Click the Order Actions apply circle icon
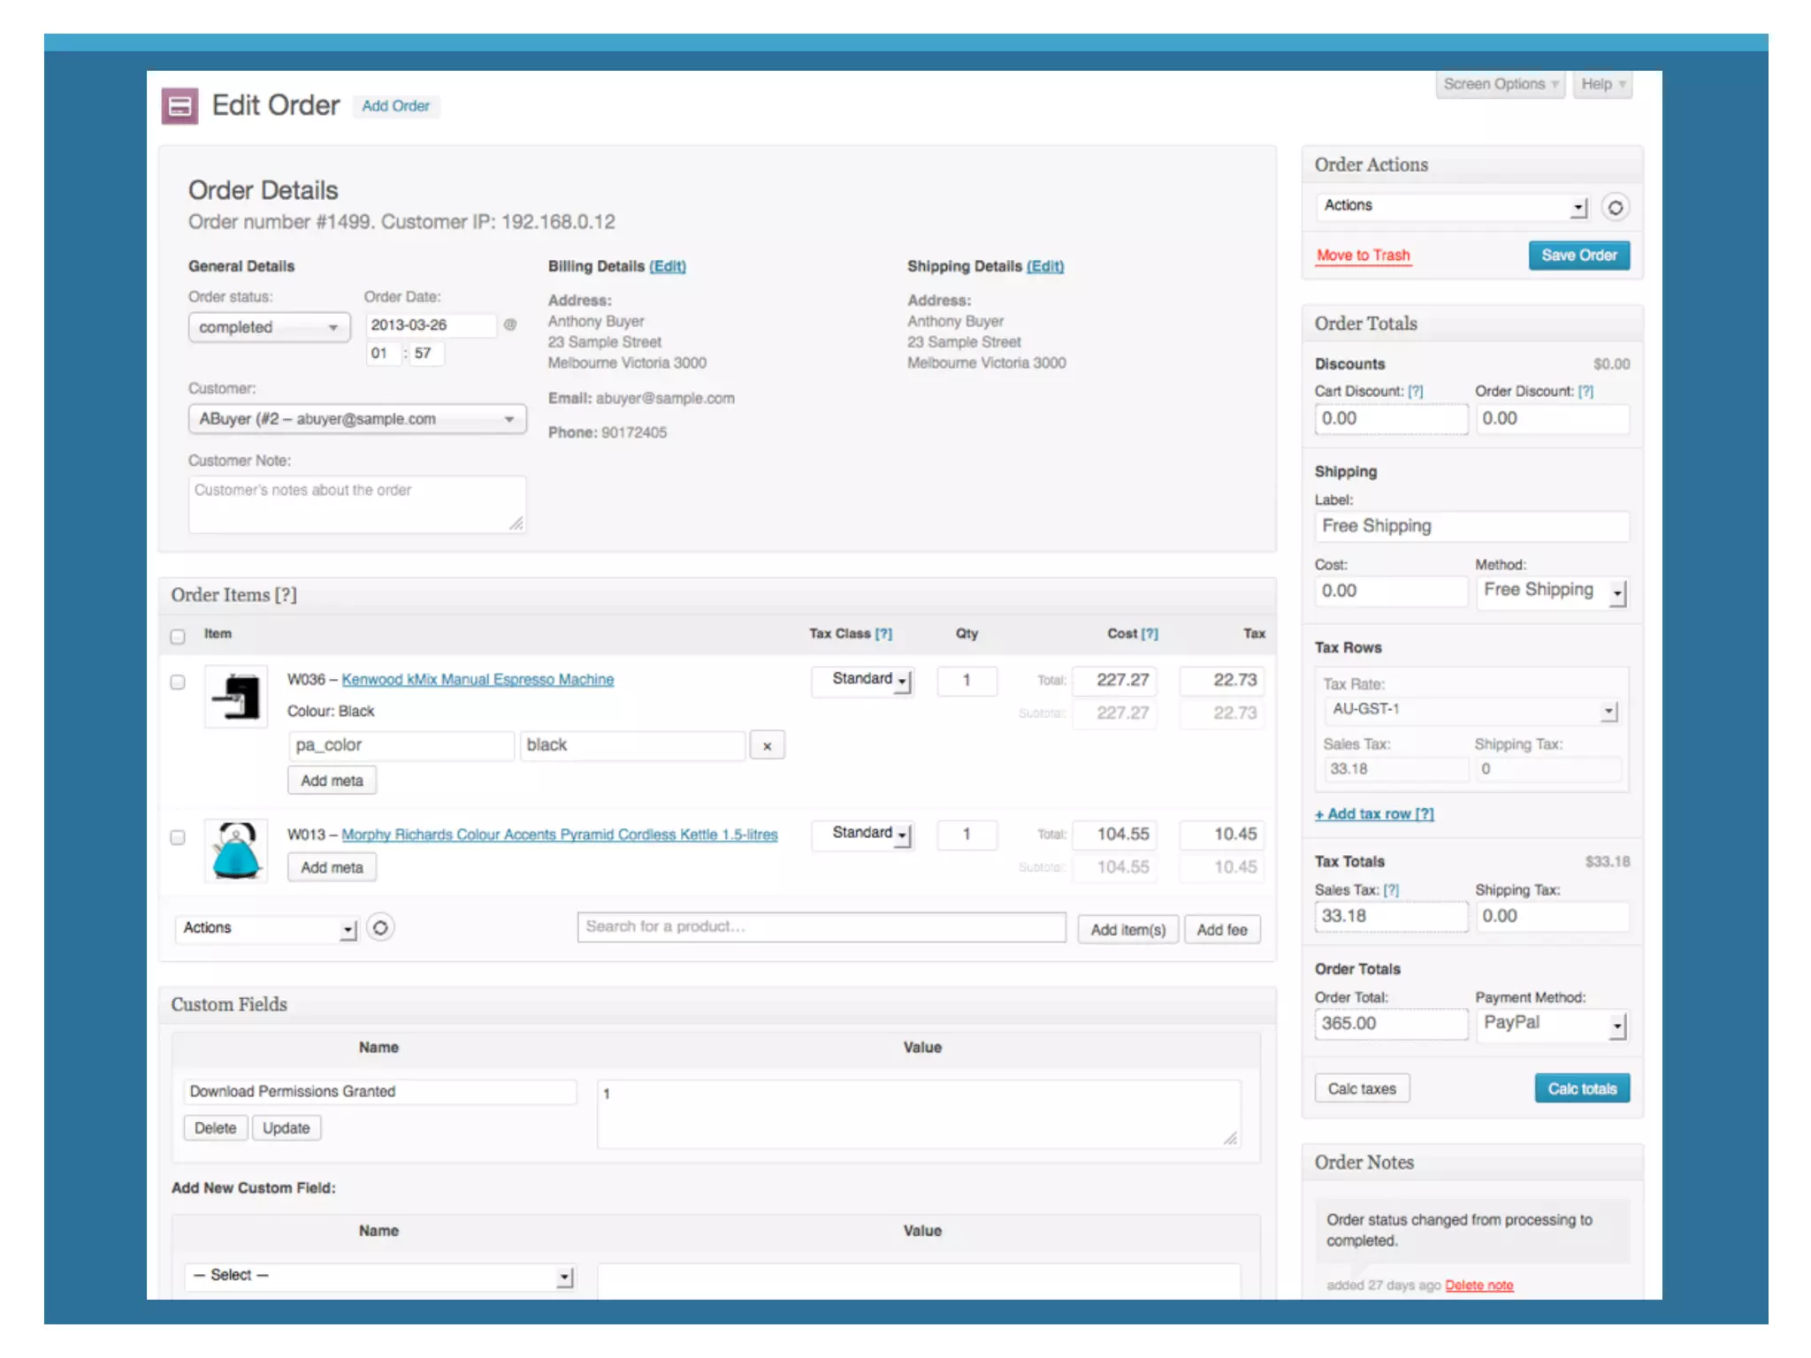 [1615, 208]
